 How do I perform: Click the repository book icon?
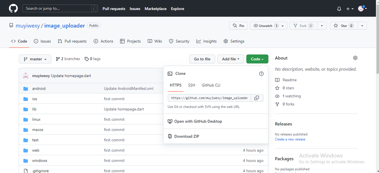(x=11, y=25)
